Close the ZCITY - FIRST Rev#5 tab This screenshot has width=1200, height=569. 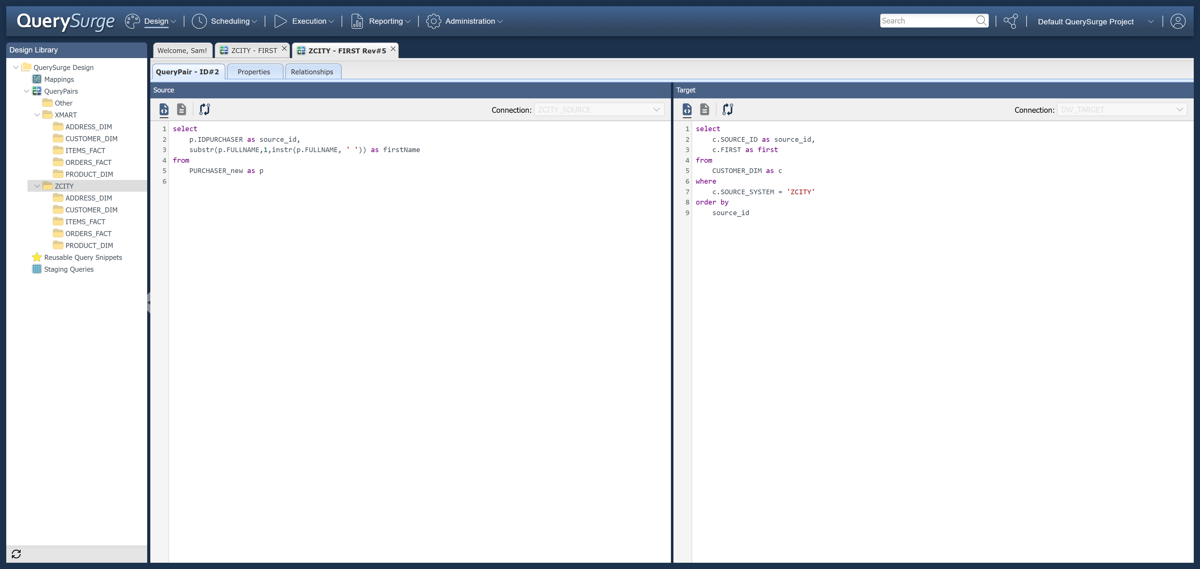(x=393, y=48)
